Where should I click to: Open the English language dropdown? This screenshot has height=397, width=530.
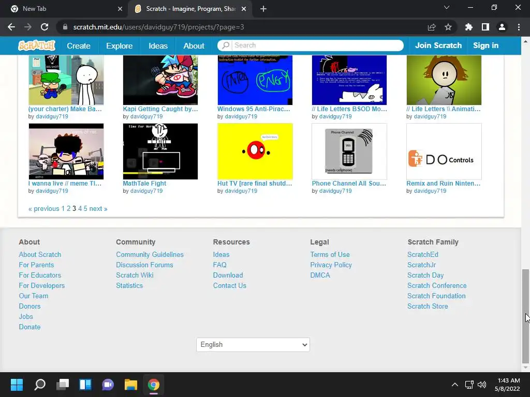point(253,345)
